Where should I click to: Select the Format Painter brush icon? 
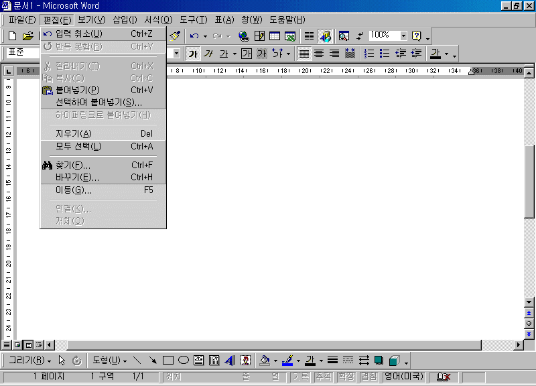(175, 36)
